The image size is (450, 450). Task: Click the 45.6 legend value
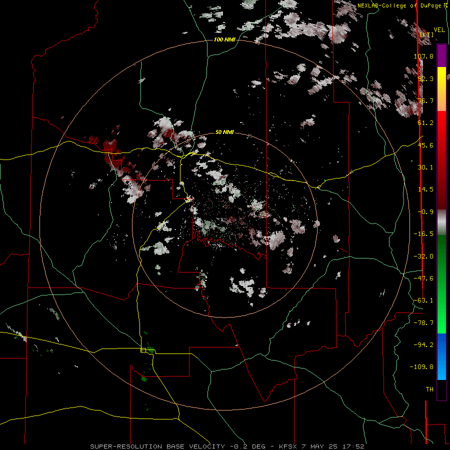click(x=425, y=145)
